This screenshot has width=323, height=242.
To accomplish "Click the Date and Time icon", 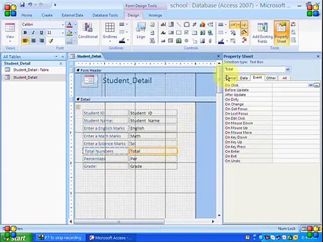I will [152, 41].
